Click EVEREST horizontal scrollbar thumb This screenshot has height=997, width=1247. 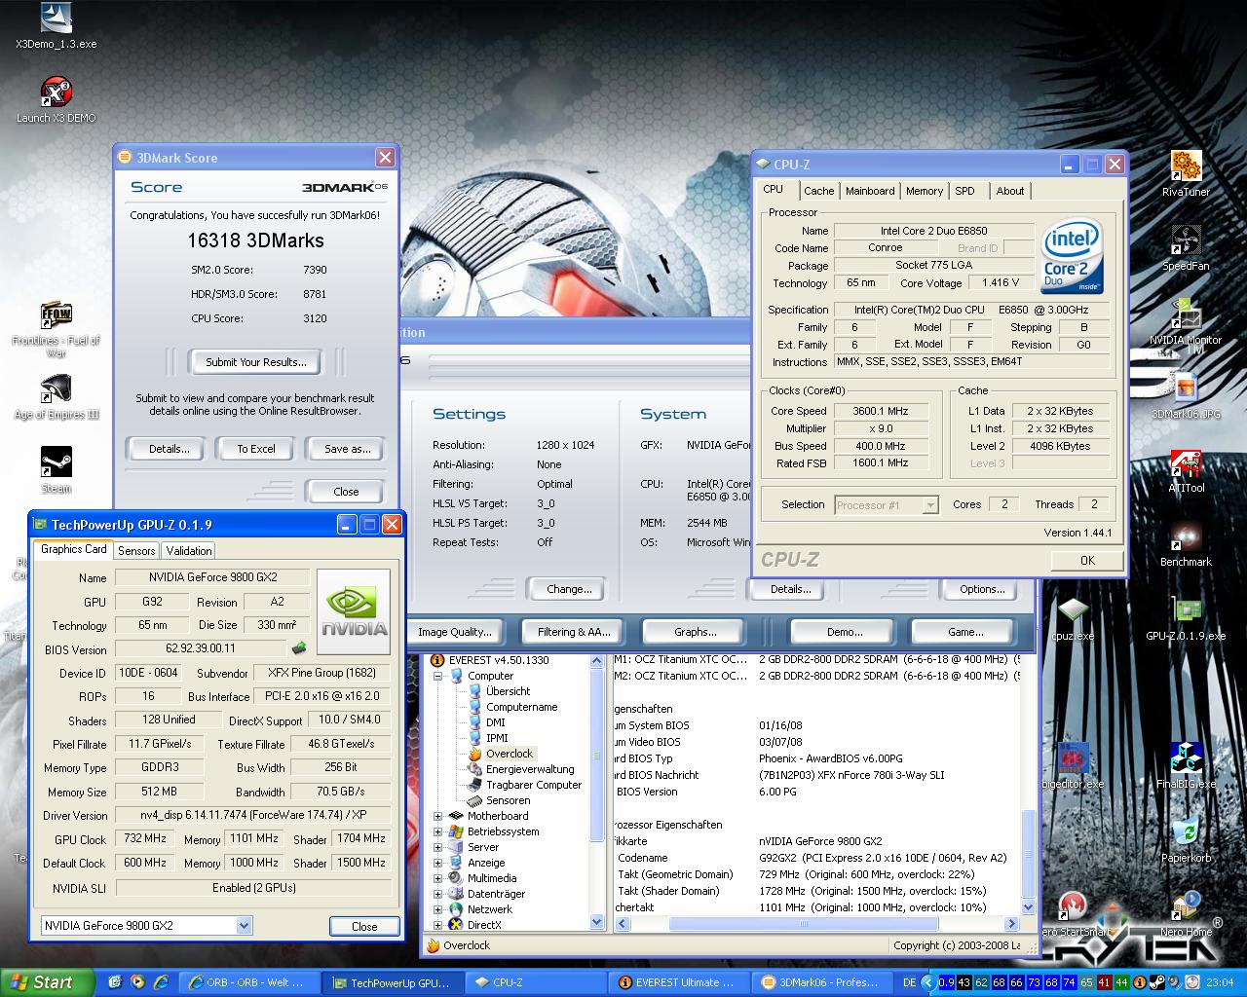pos(805,924)
